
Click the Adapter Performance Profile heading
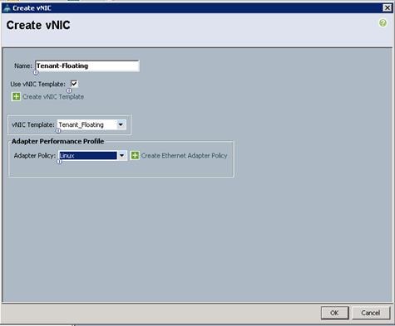click(x=57, y=141)
